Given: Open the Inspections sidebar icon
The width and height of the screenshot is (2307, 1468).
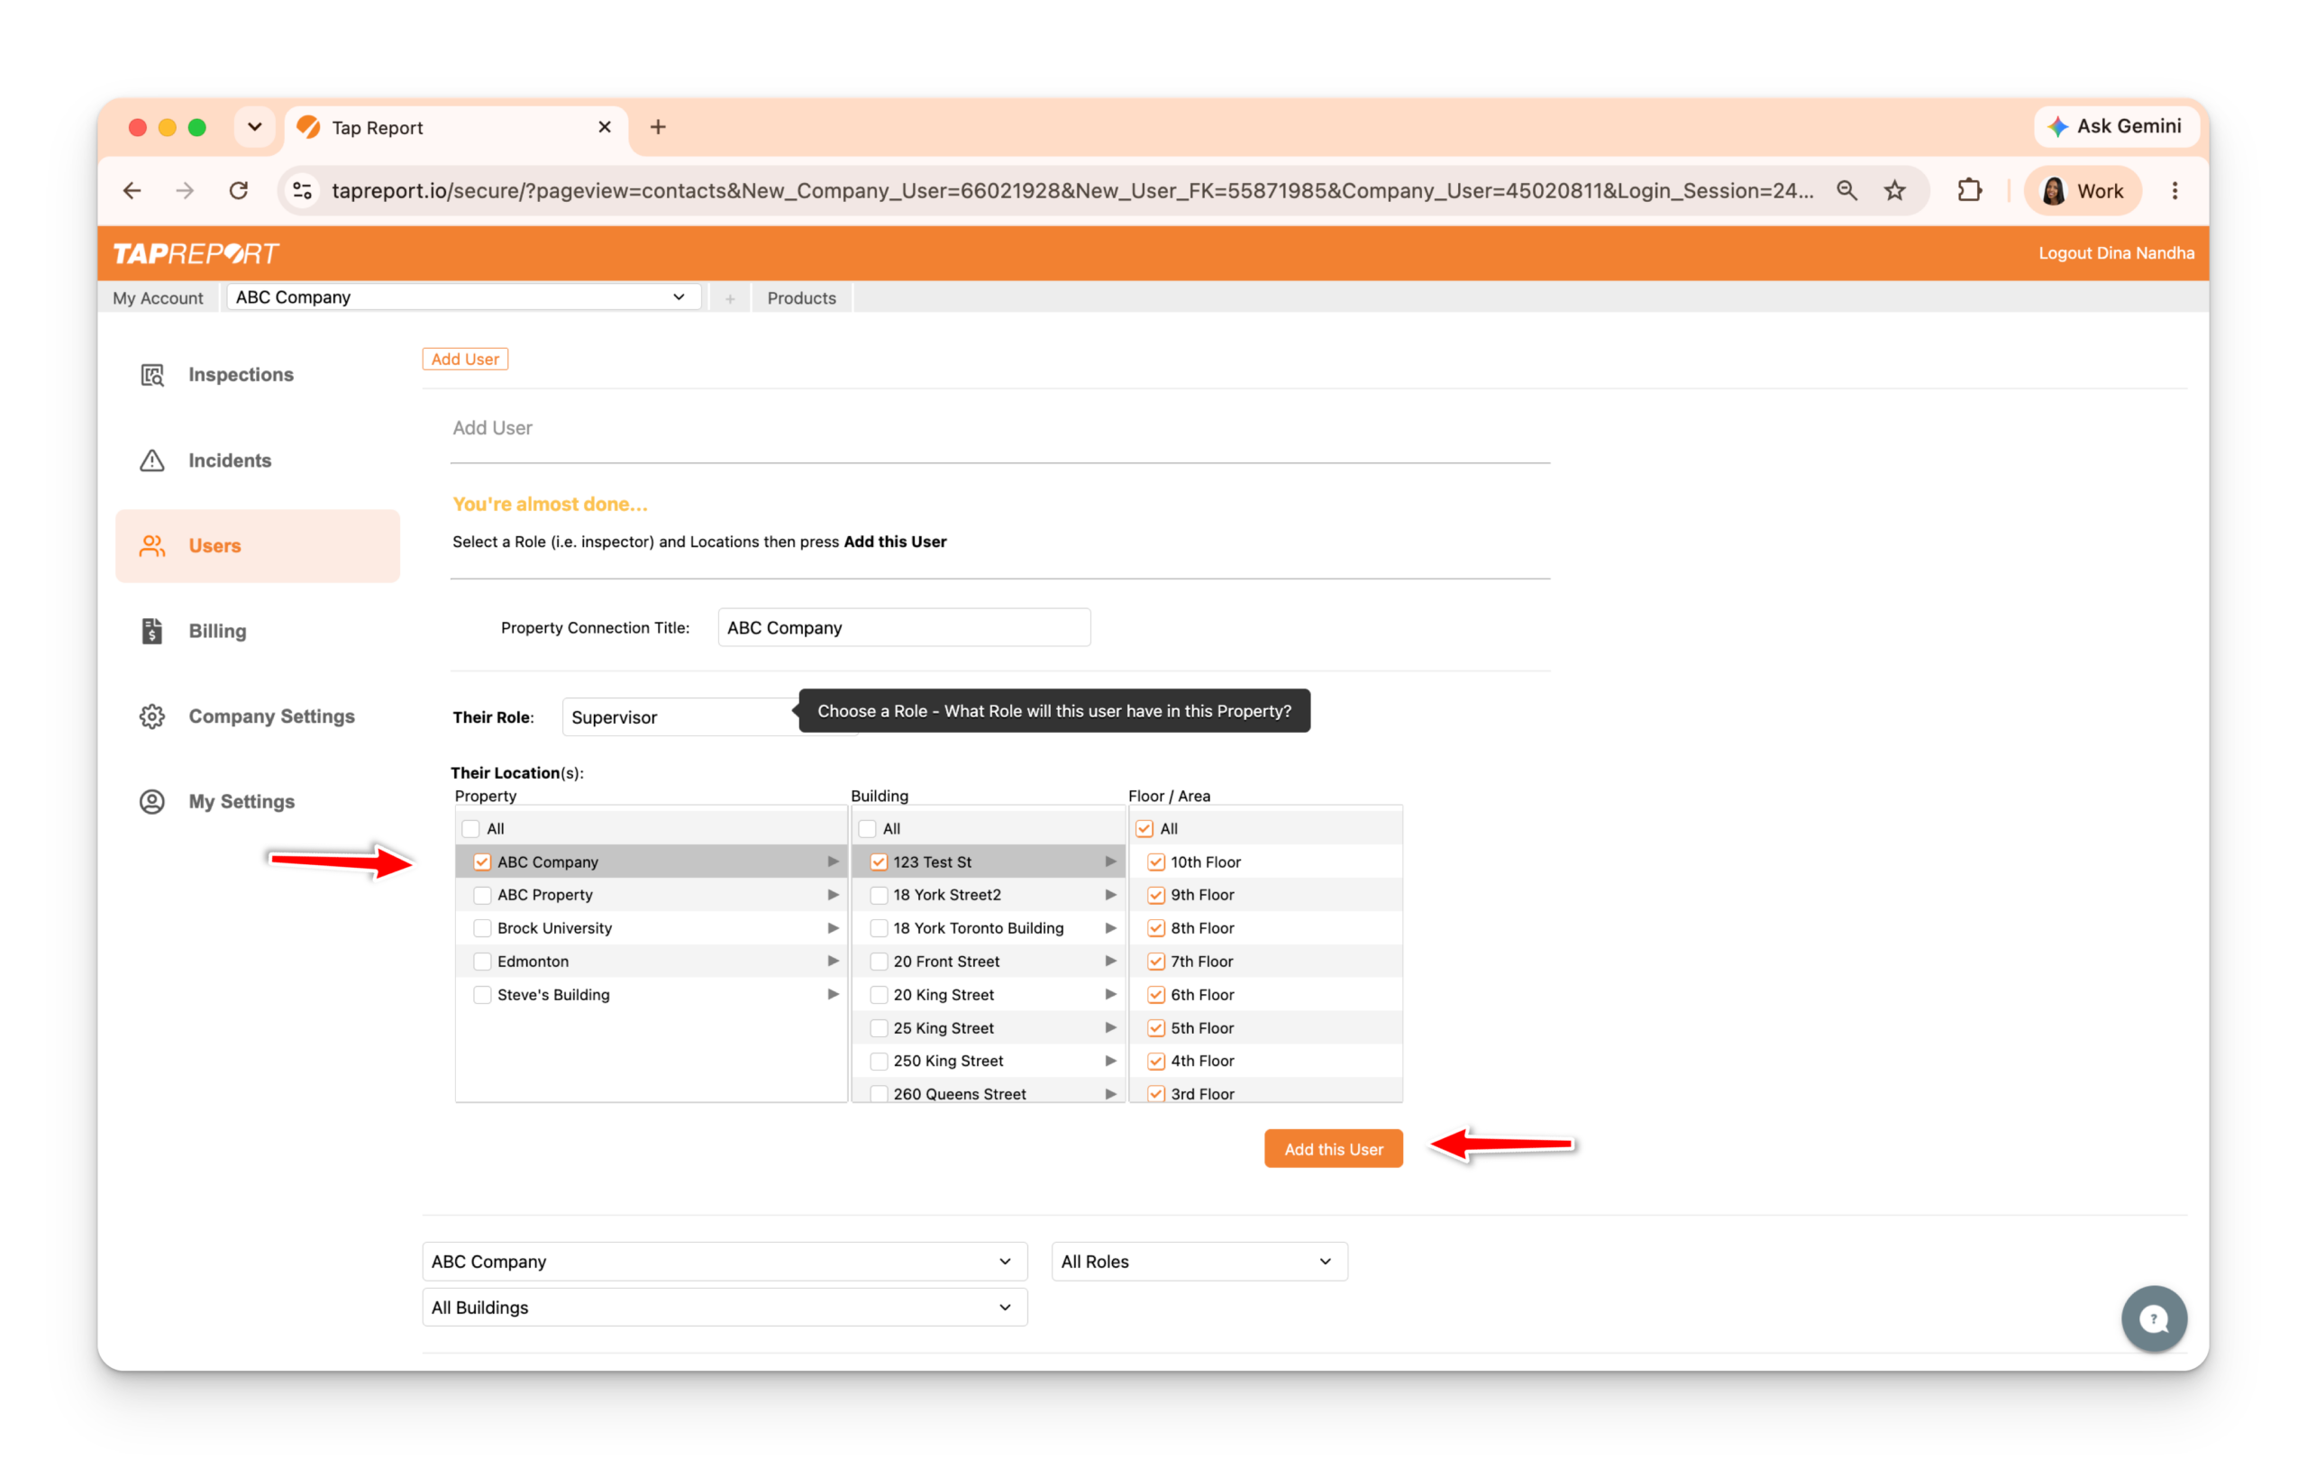Looking at the screenshot, I should pos(152,375).
